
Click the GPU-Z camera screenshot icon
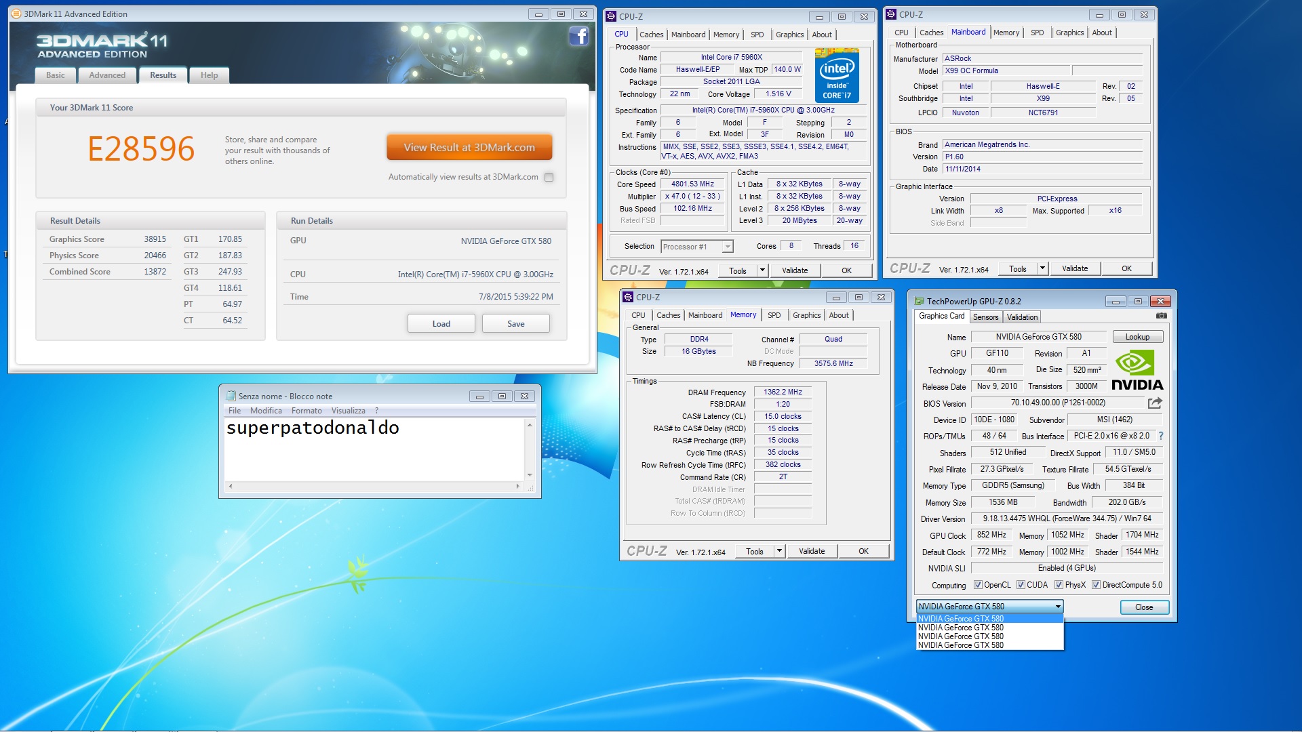(x=1162, y=316)
